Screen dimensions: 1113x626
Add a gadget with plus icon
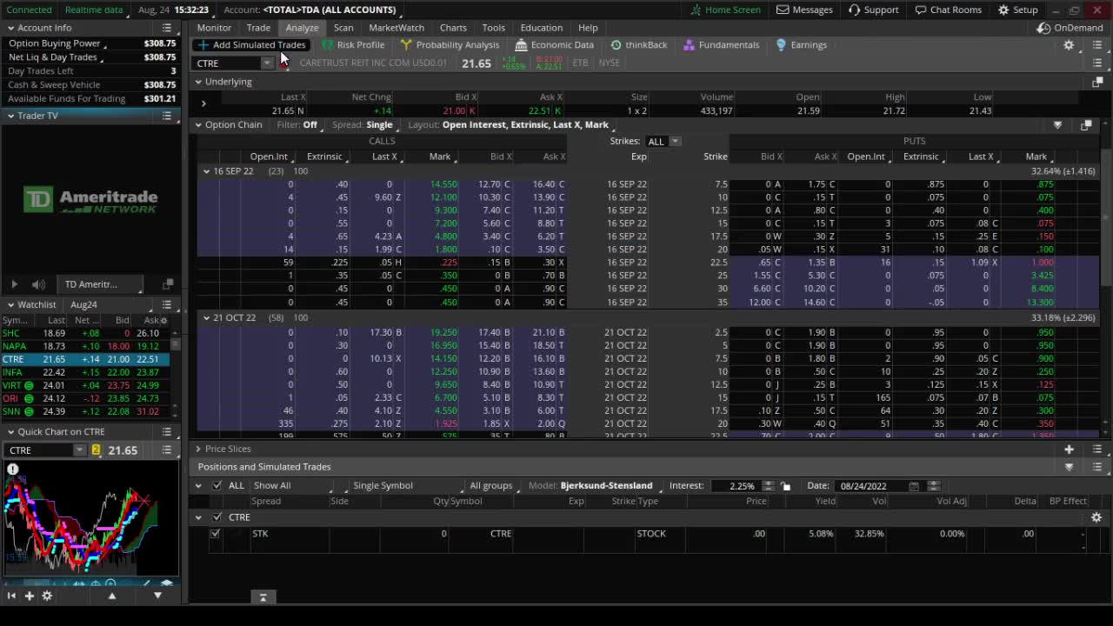[x=29, y=596]
